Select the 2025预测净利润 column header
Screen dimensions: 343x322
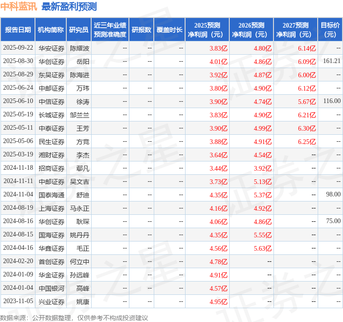tap(207, 30)
